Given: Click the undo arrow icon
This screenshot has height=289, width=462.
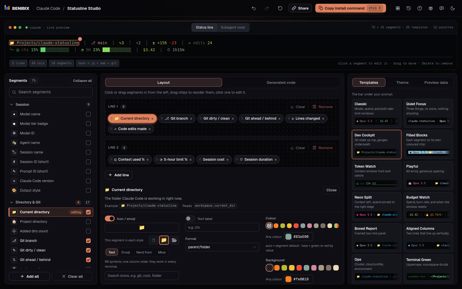Looking at the screenshot, I should click(x=254, y=8).
